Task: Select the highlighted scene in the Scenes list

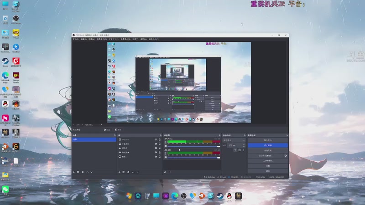Action: 94,139
